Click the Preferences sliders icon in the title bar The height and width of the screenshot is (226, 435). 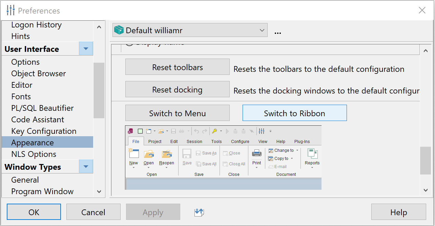click(11, 11)
